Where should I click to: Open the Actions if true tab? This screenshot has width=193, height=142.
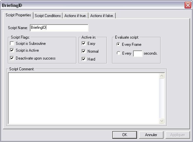click(75, 16)
